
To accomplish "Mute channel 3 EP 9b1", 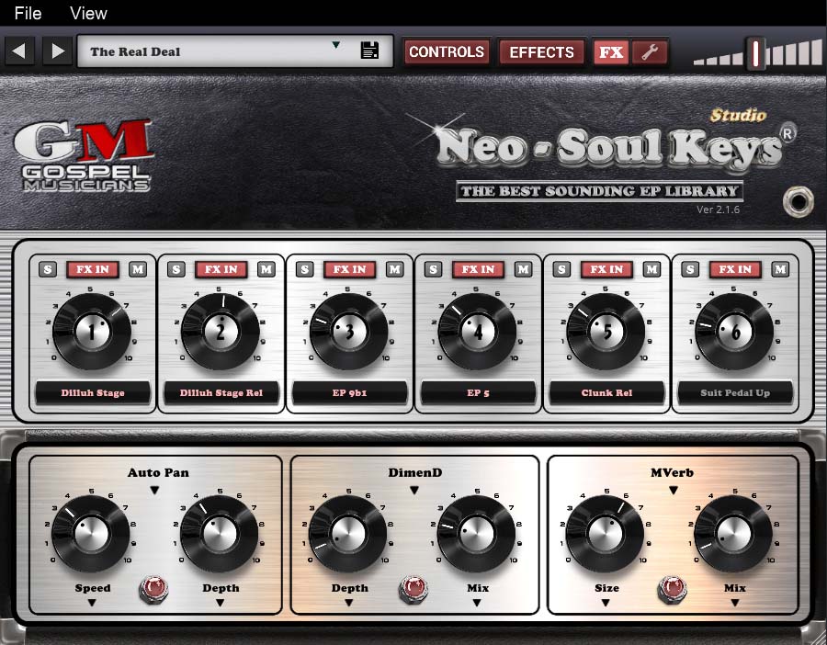I will pyautogui.click(x=394, y=269).
